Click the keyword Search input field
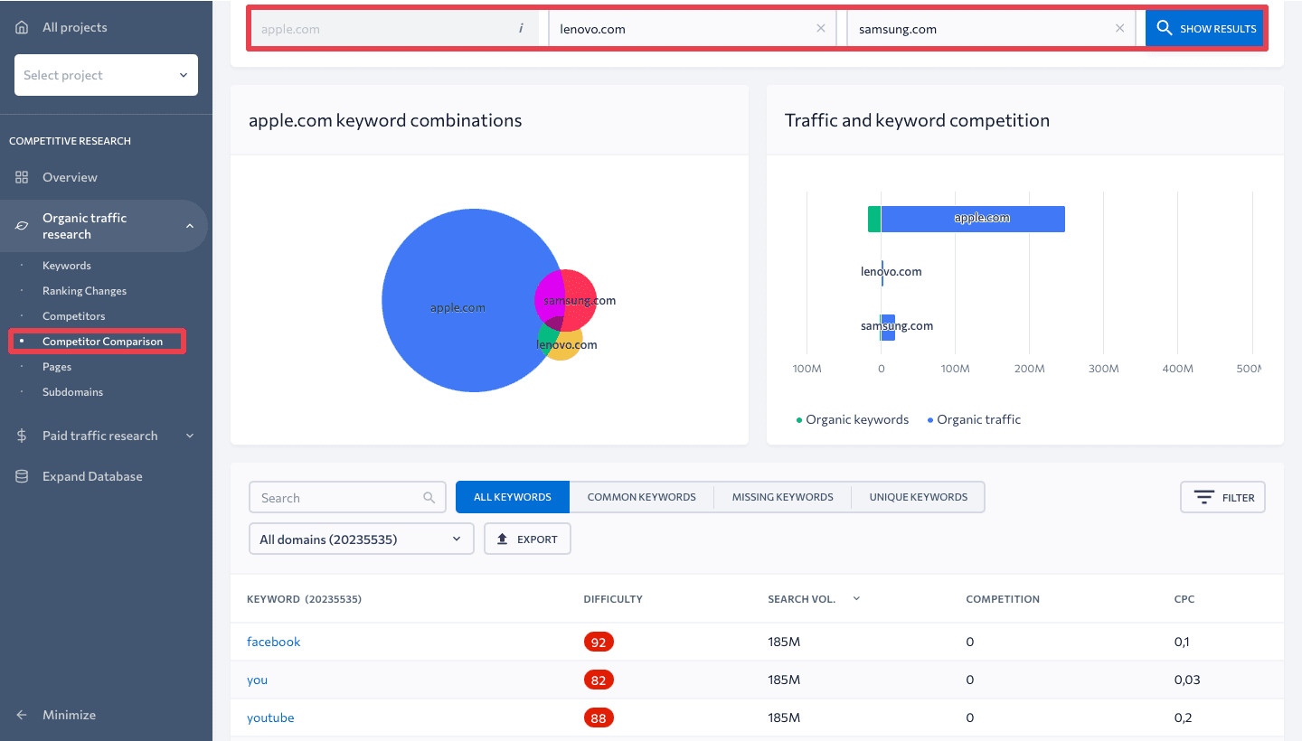The width and height of the screenshot is (1302, 741). click(x=347, y=497)
